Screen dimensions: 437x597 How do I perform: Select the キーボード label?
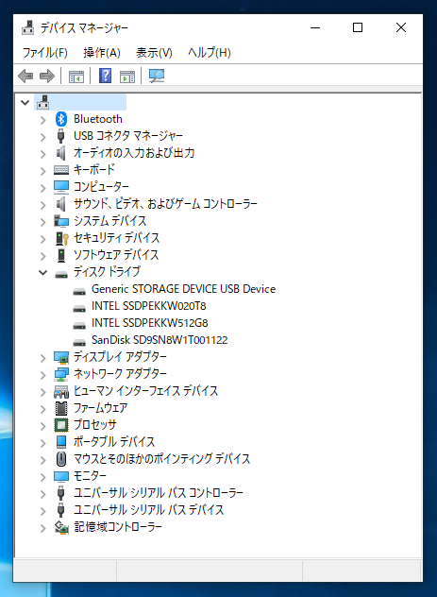pyautogui.click(x=94, y=169)
